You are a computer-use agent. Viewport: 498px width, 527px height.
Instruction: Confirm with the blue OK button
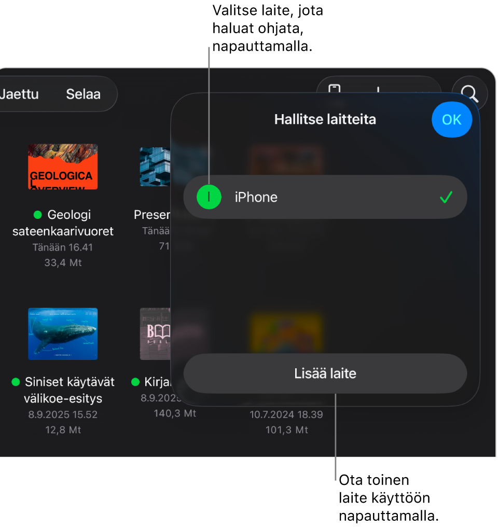pos(452,120)
